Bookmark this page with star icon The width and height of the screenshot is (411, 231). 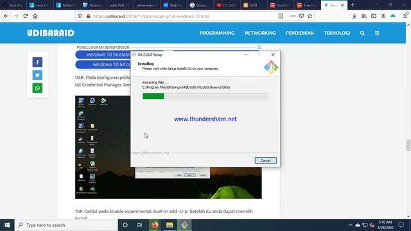point(310,16)
